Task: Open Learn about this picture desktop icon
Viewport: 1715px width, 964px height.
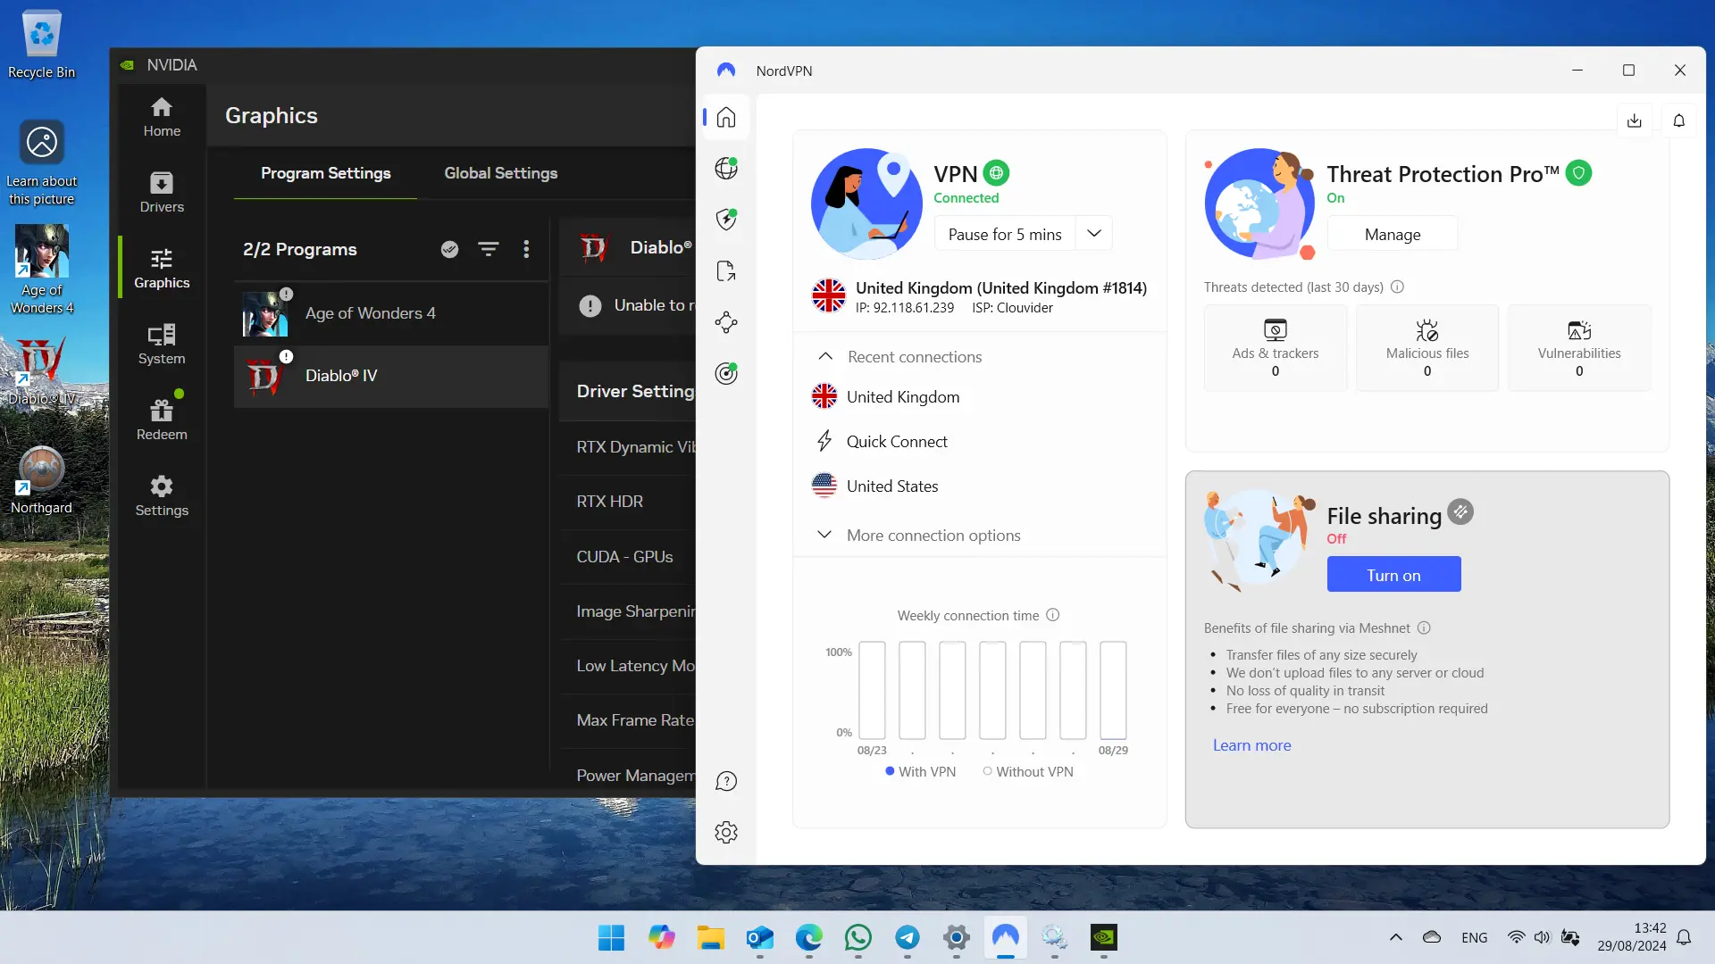Action: pyautogui.click(x=41, y=162)
